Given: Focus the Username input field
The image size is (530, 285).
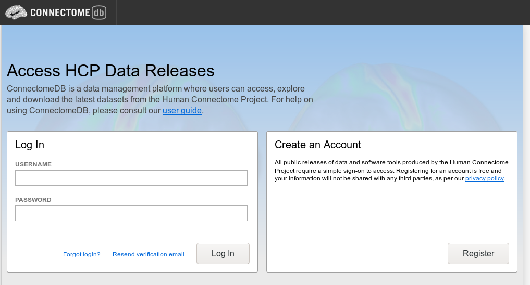Looking at the screenshot, I should [x=131, y=178].
